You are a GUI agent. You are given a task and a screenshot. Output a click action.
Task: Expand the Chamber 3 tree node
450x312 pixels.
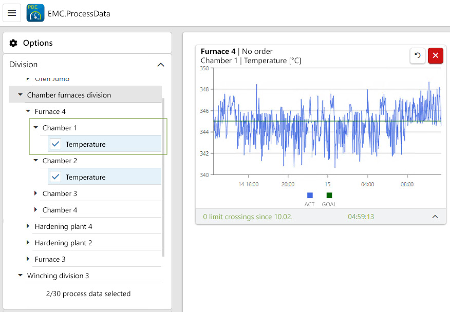36,193
